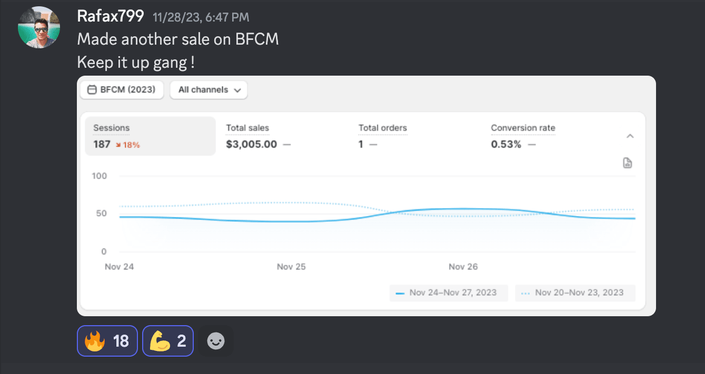Open the All channels dropdown
Viewport: 705px width, 374px height.
coord(209,90)
